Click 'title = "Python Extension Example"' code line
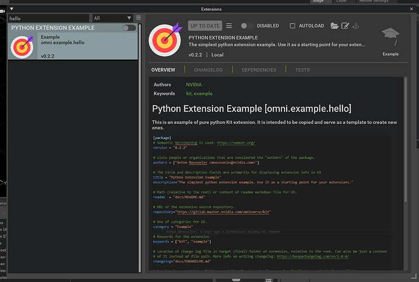The width and height of the screenshot is (419, 282). pos(187,177)
